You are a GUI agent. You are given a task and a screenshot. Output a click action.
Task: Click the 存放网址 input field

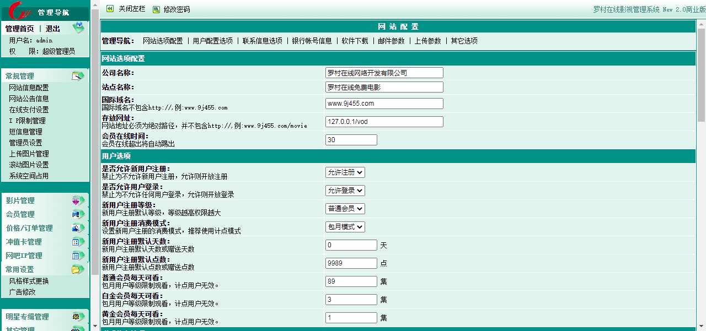pyautogui.click(x=384, y=122)
